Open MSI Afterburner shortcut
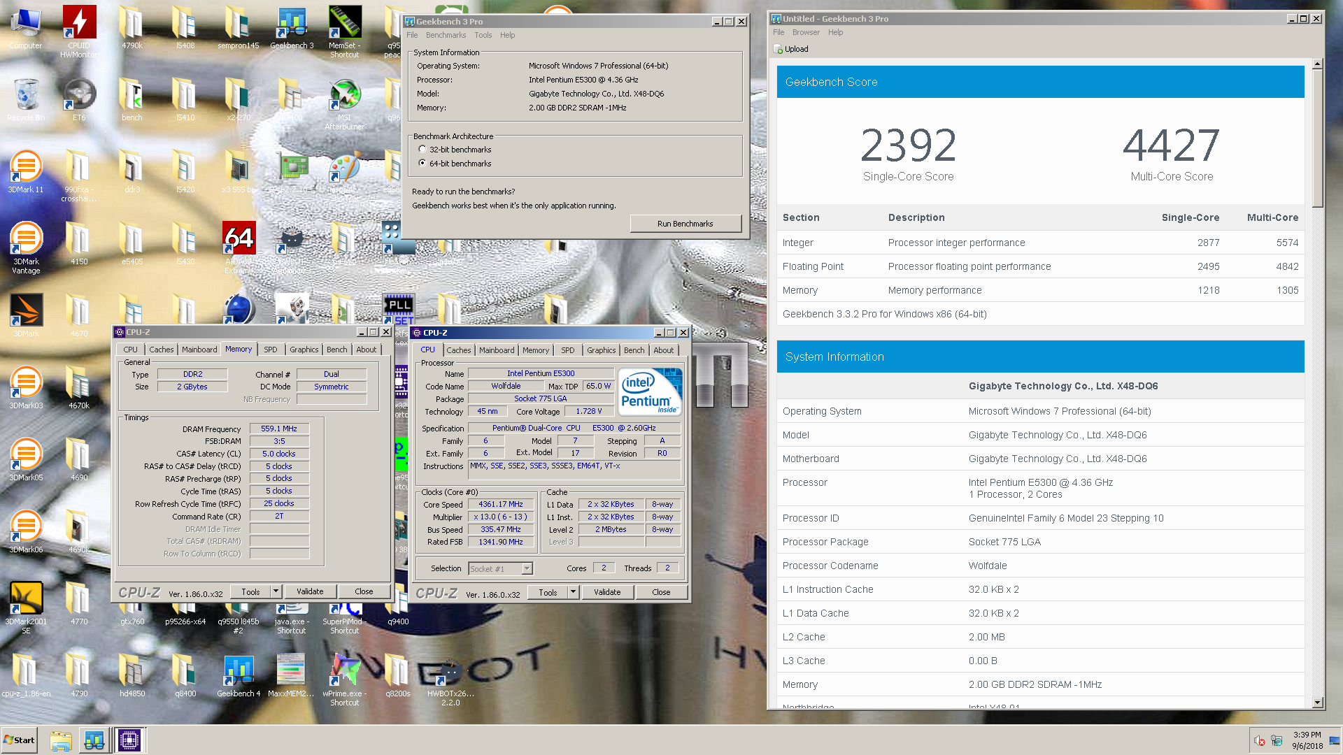 (x=345, y=105)
